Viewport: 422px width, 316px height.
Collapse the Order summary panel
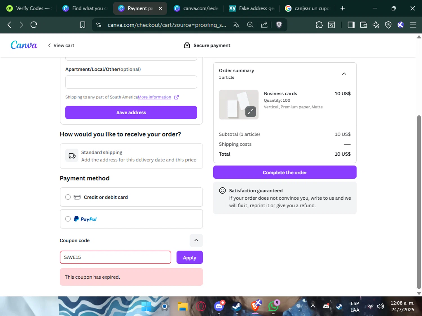(x=344, y=74)
